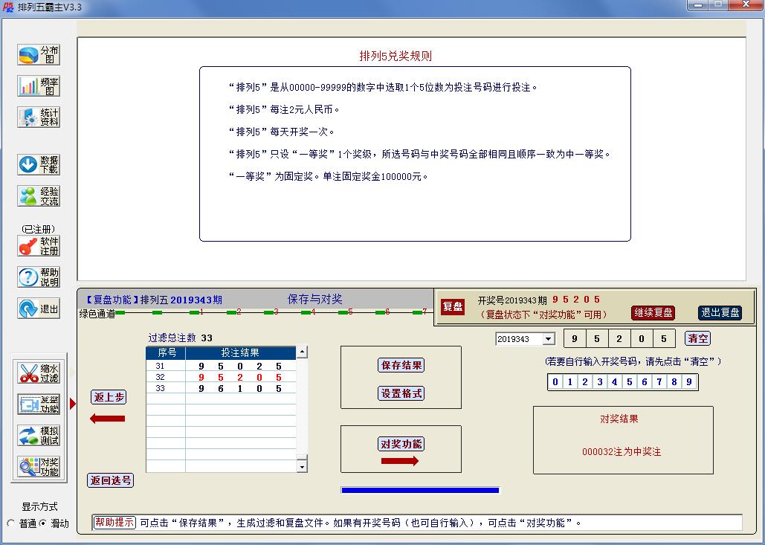Click the blue progress bar
765x545 pixels.
coord(420,490)
